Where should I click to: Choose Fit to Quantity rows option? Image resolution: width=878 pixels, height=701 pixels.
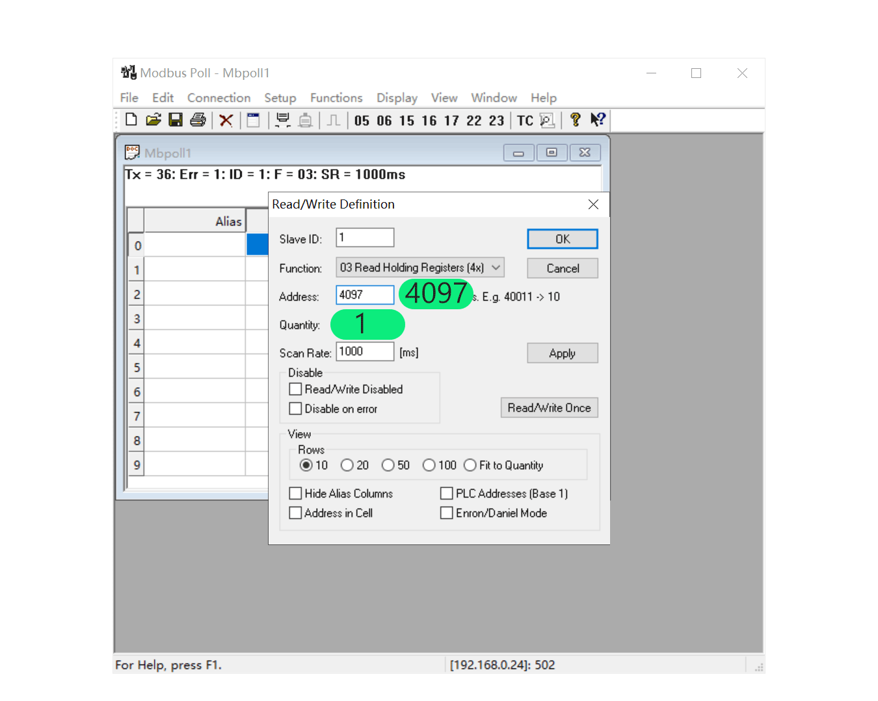point(470,465)
